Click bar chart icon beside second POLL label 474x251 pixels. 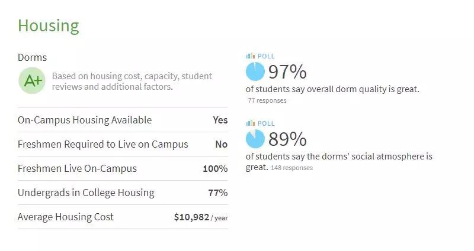coord(250,123)
